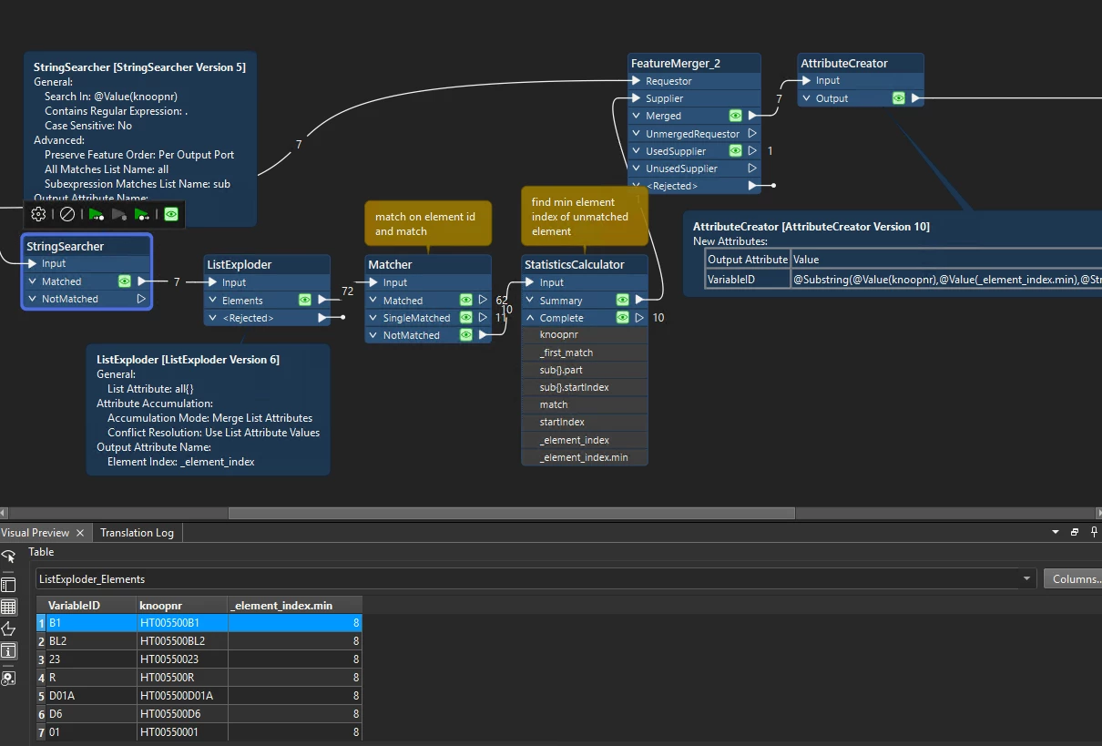The image size is (1102, 746).
Task: Expand the StringSearcher NotMatched port chevron
Action: point(32,299)
